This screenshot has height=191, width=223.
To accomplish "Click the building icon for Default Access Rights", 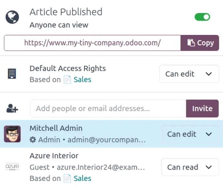I will tap(12, 73).
